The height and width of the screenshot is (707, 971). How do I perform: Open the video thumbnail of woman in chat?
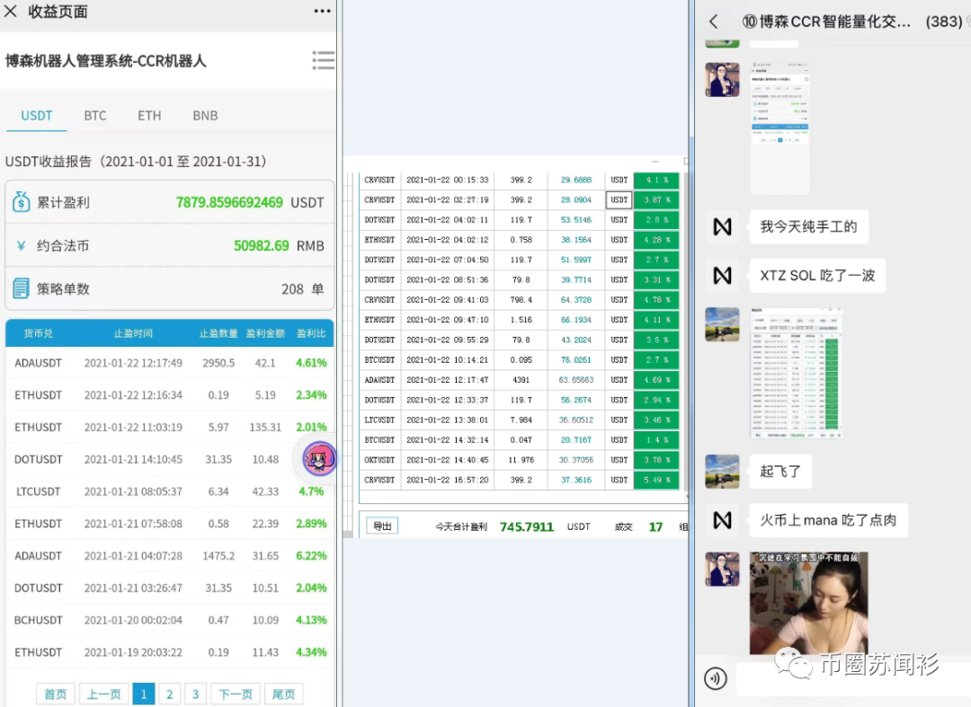(x=808, y=603)
